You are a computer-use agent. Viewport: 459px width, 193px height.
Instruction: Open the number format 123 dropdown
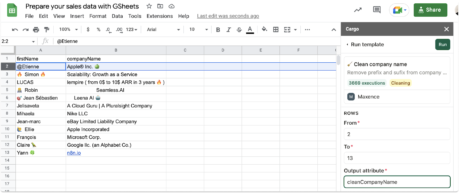132,29
